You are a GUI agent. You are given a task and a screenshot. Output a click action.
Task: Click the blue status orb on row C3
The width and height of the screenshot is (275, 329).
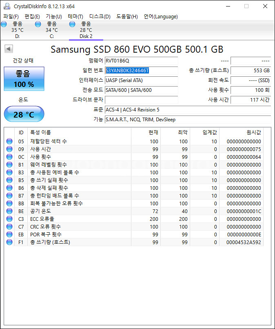tap(9, 219)
